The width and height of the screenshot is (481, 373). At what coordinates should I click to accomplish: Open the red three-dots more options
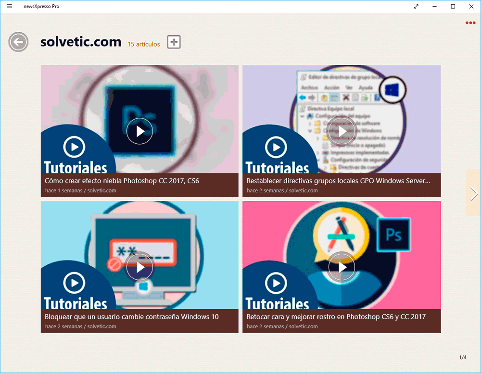point(470,23)
